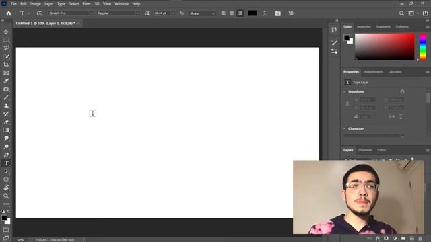Open the workspace switcher icon
431x242 pixels.
411,13
